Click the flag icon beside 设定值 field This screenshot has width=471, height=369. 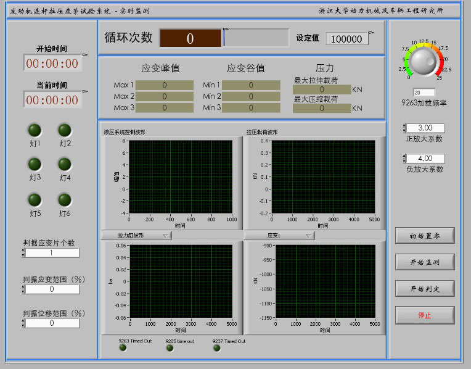click(x=371, y=33)
